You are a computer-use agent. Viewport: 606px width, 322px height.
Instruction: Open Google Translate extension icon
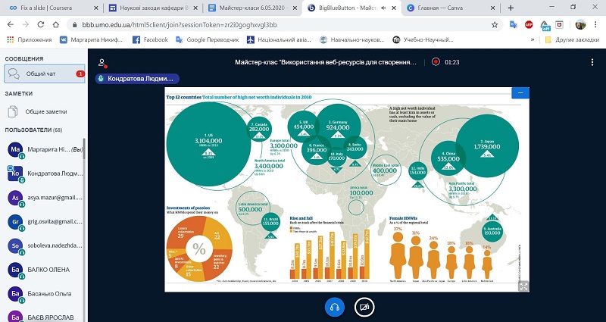(513, 23)
